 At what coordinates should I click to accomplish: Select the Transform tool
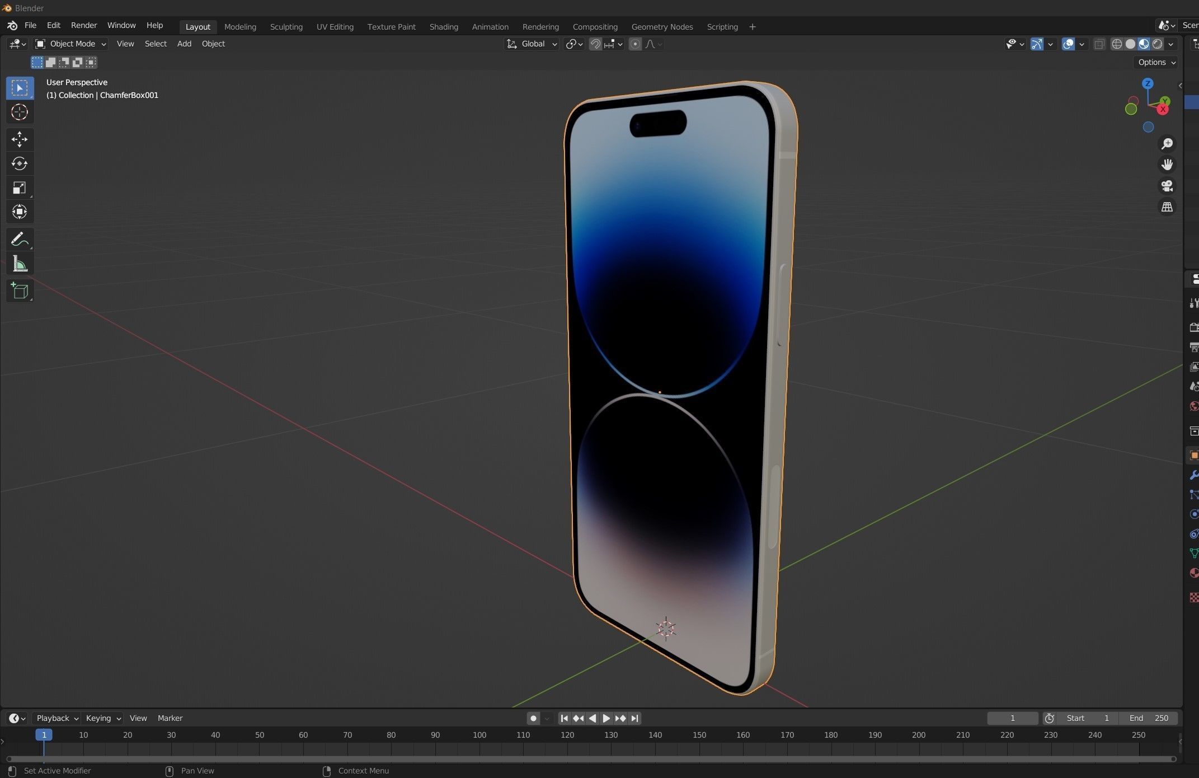pyautogui.click(x=20, y=212)
